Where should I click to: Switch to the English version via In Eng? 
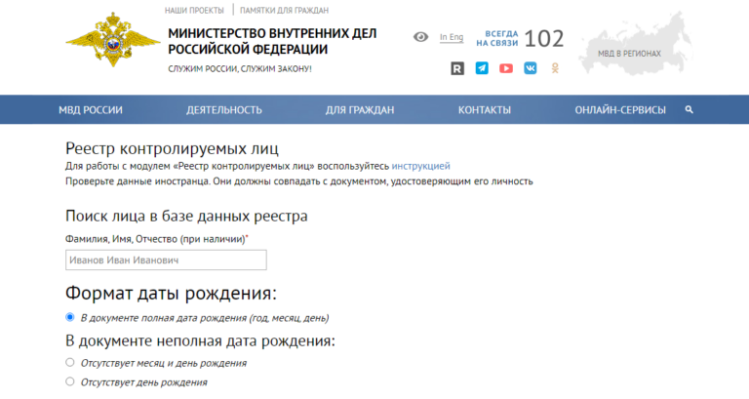coord(452,37)
